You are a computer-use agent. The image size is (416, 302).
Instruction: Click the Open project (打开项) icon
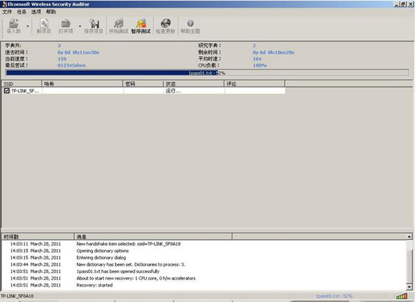click(x=66, y=26)
